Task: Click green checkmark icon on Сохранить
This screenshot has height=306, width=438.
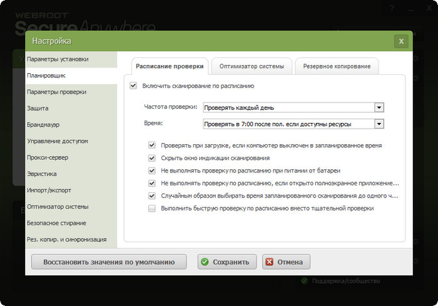Action: (x=205, y=262)
